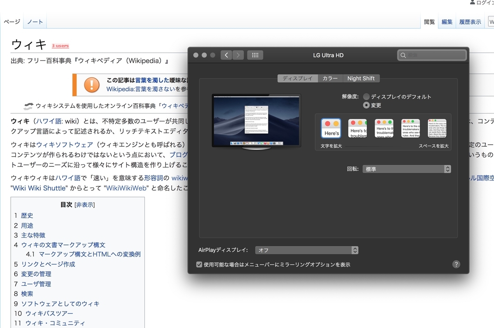Click the search magnifier icon in preferences
Image resolution: width=494 pixels, height=328 pixels.
[403, 55]
